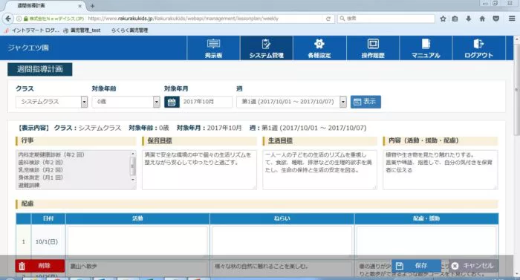Click the 生活目標 text area
Image resolution: width=520 pixels, height=280 pixels.
(x=319, y=170)
